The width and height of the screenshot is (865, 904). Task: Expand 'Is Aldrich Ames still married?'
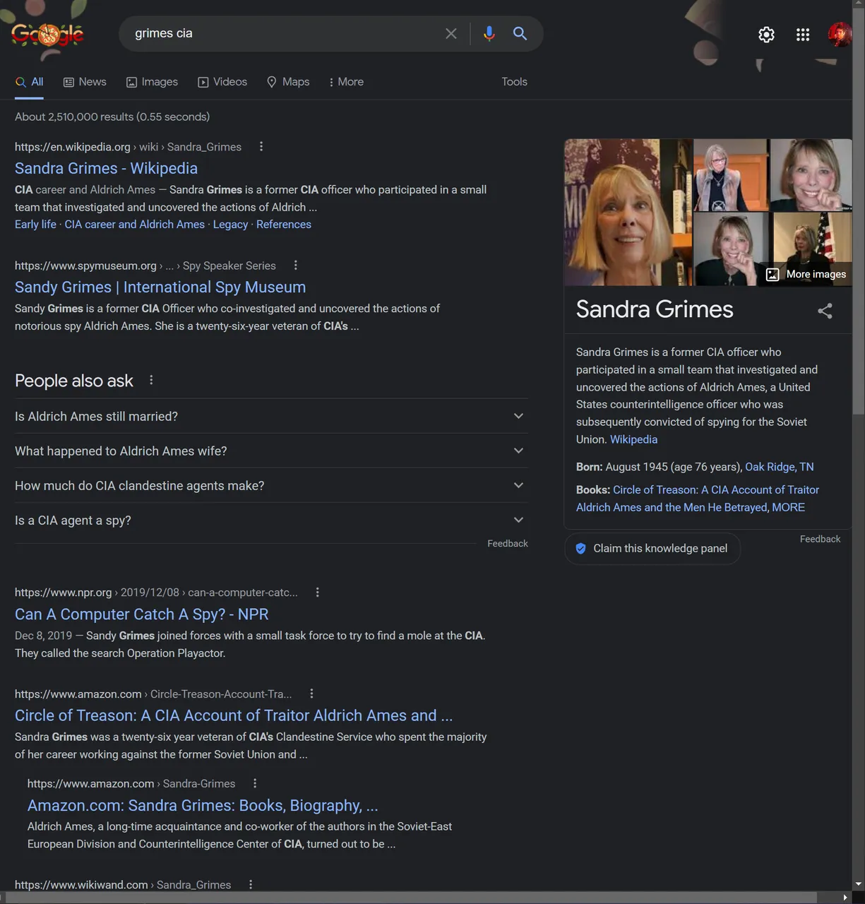tap(271, 416)
